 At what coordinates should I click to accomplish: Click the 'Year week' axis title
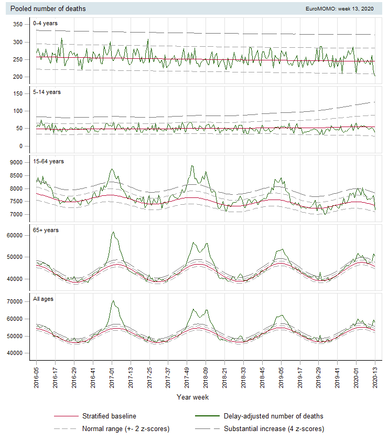(x=192, y=397)
